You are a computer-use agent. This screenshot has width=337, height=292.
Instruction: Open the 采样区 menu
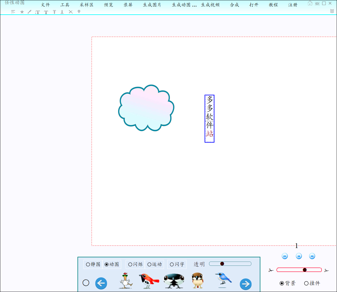click(87, 5)
